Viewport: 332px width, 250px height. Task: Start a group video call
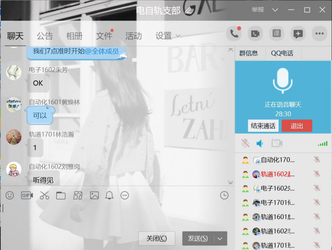(x=255, y=34)
